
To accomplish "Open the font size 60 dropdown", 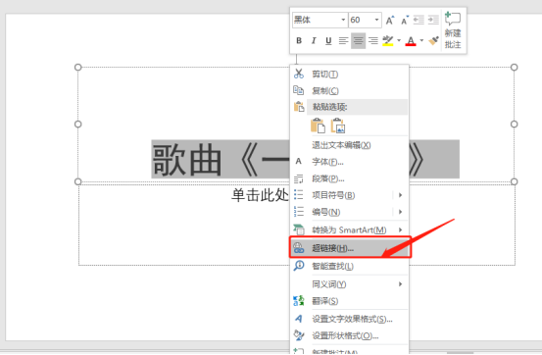I will click(365, 20).
